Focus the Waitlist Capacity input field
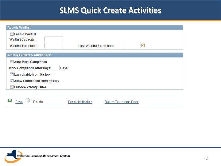This screenshot has height=166, width=221. [x=54, y=39]
